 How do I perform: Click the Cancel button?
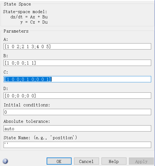pyautogui.click(x=86, y=161)
